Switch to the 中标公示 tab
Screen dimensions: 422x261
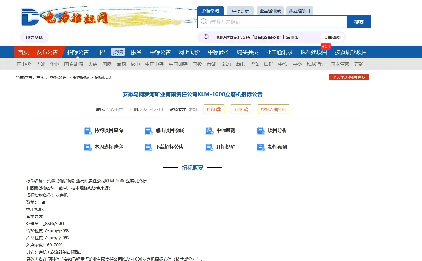point(240,11)
